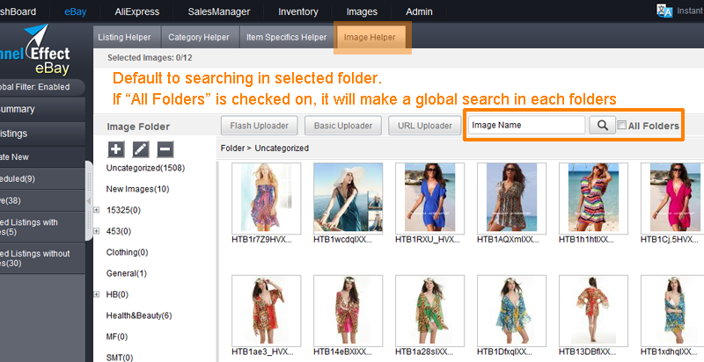
Task: Open the URL Uploader
Action: [425, 126]
